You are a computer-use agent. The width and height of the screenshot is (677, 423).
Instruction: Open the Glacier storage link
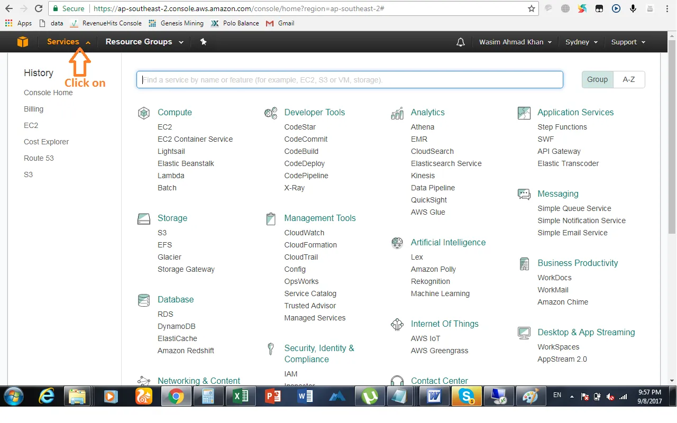coord(169,257)
